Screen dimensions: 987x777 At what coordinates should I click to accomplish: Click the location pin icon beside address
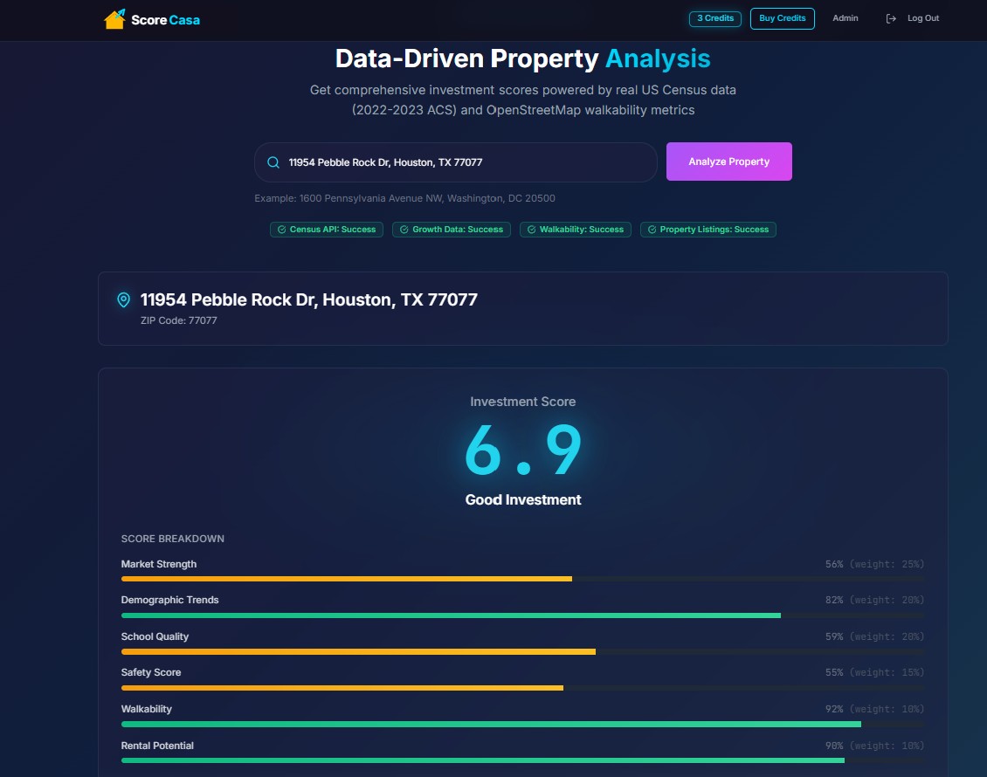pyautogui.click(x=124, y=300)
